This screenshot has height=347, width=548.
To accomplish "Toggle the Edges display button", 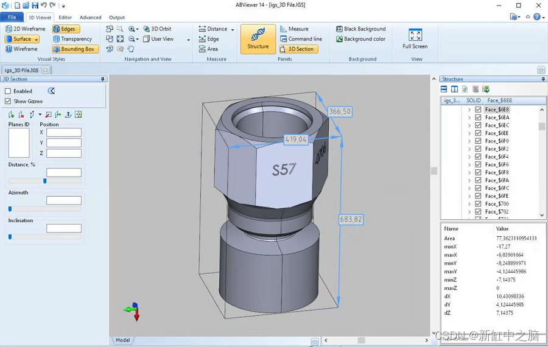I will pos(66,29).
